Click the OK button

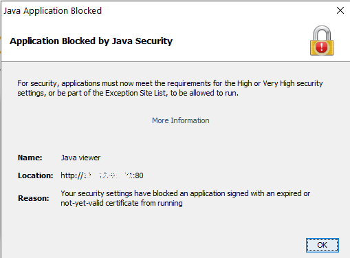tap(322, 245)
